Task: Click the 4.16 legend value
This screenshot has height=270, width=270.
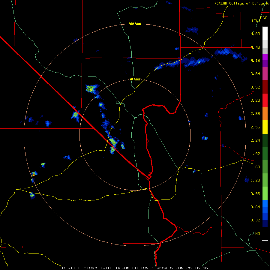Action: (x=255, y=60)
